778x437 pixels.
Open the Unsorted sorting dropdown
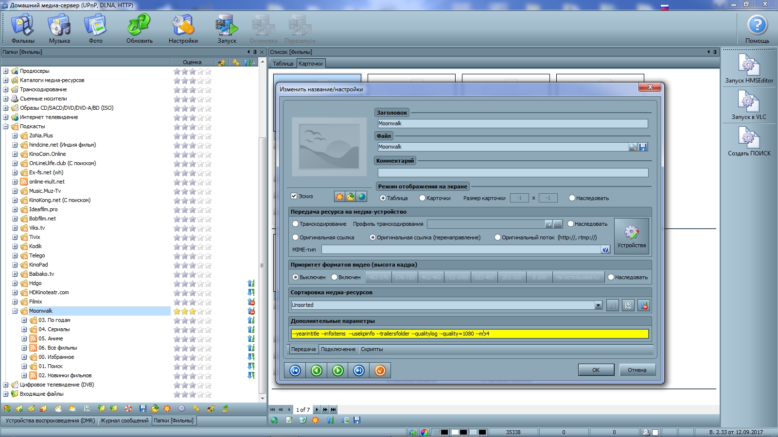pyautogui.click(x=598, y=305)
